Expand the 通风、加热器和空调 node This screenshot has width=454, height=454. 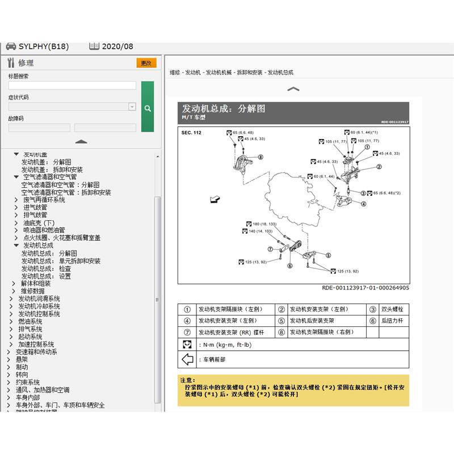[9, 390]
